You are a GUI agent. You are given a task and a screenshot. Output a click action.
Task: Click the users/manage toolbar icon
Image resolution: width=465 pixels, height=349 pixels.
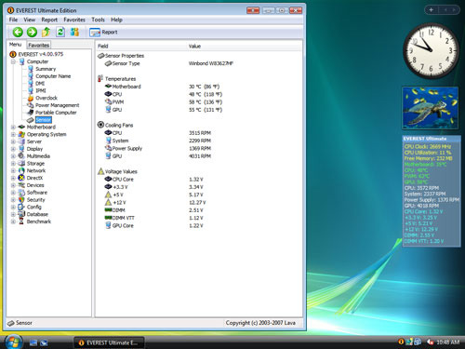74,32
